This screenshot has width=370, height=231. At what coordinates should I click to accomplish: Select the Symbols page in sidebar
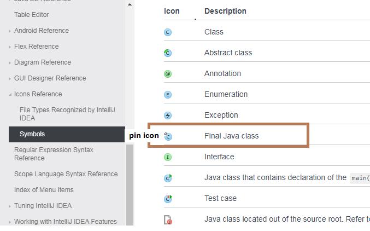[32, 134]
